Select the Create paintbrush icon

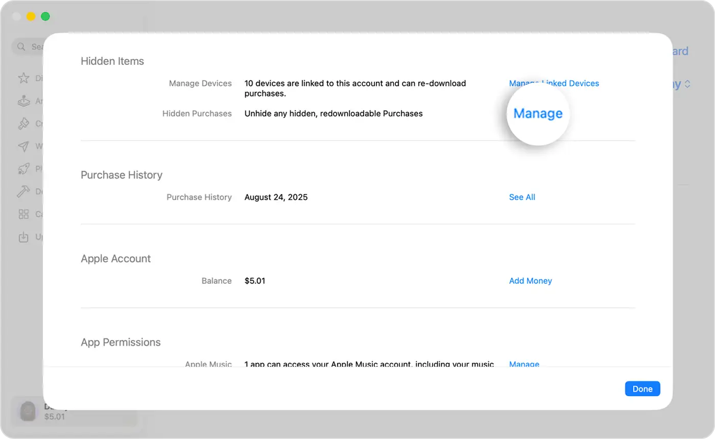tap(23, 124)
